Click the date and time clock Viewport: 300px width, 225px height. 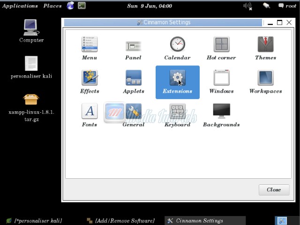(x=150, y=6)
